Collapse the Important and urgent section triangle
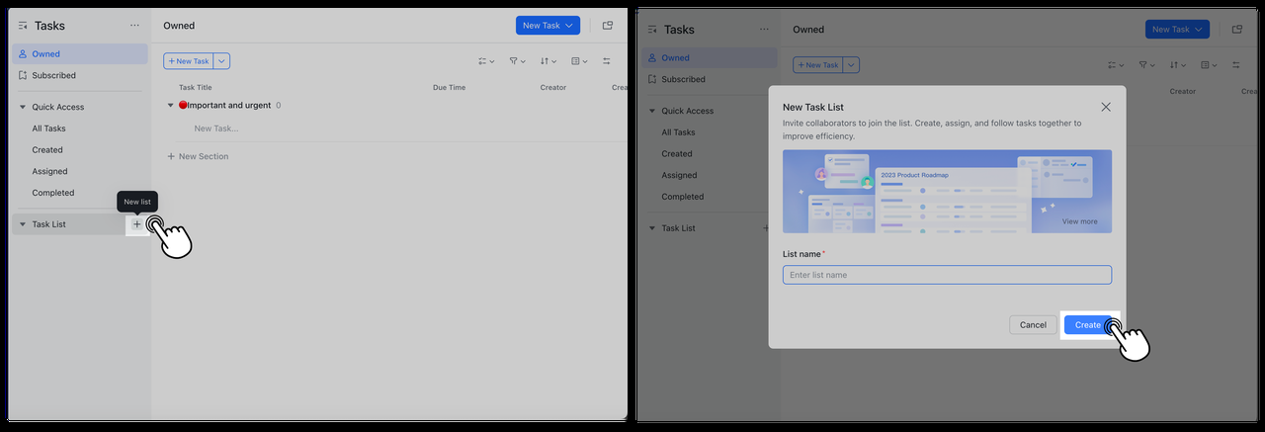The height and width of the screenshot is (432, 1265). click(x=170, y=105)
